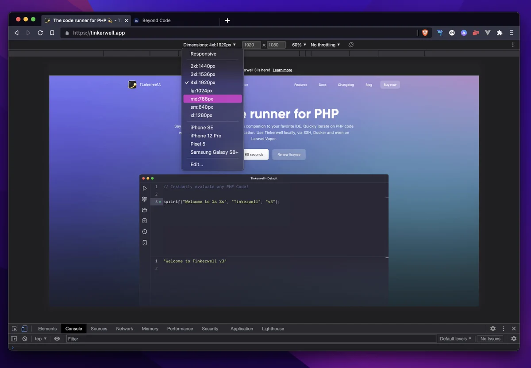This screenshot has width=531, height=368.
Task: Open a new browser tab
Action: (x=227, y=20)
